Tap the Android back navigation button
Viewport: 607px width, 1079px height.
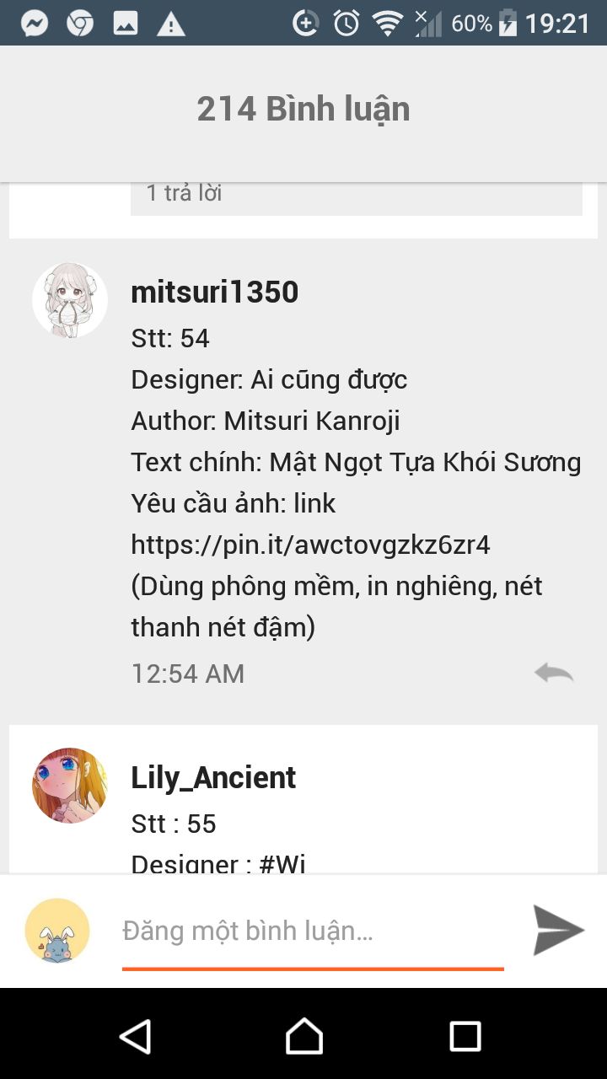pyautogui.click(x=135, y=1036)
